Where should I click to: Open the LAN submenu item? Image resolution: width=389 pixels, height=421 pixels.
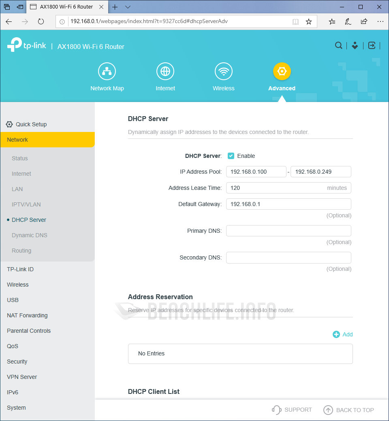tap(17, 189)
